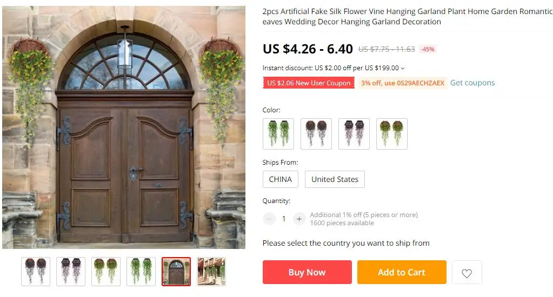
Task: View third thumbnail with yellow-green baskets
Action: [106, 272]
